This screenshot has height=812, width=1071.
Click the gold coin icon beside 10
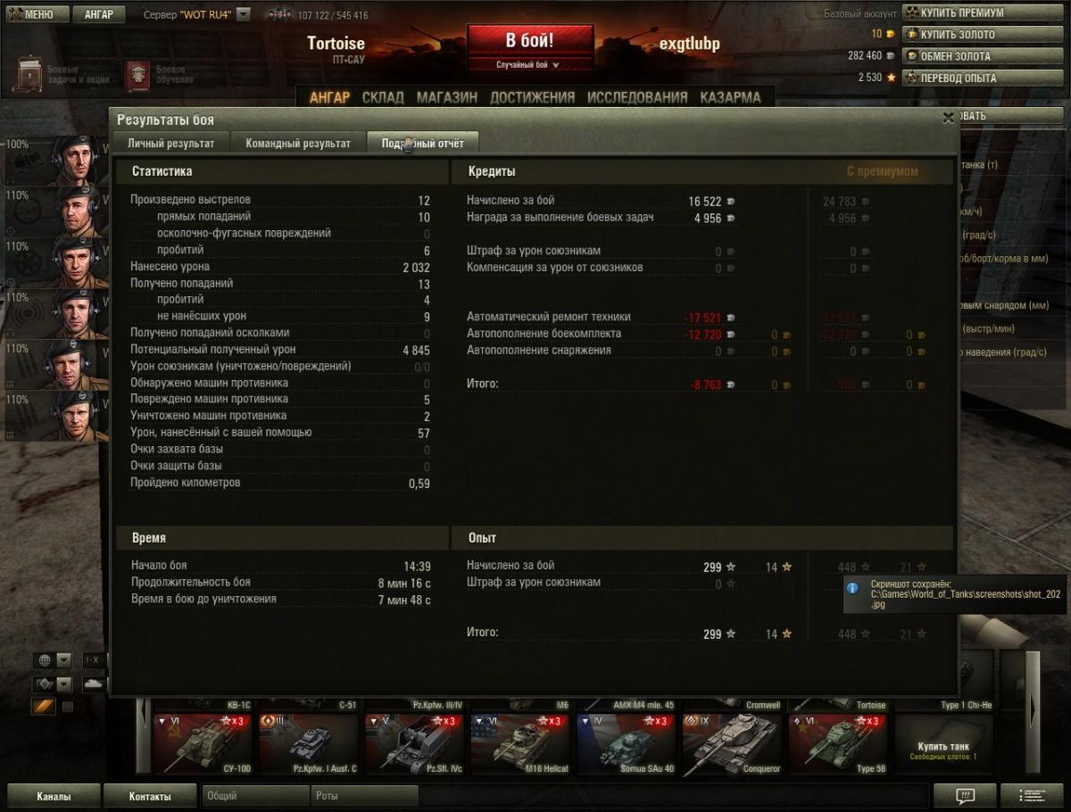coord(890,34)
